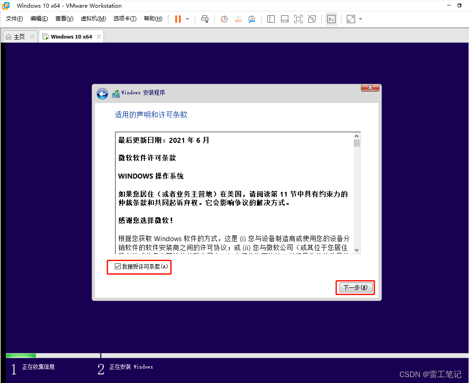The height and width of the screenshot is (383, 469).
Task: Open 虚拟机(M) menu
Action: click(94, 19)
